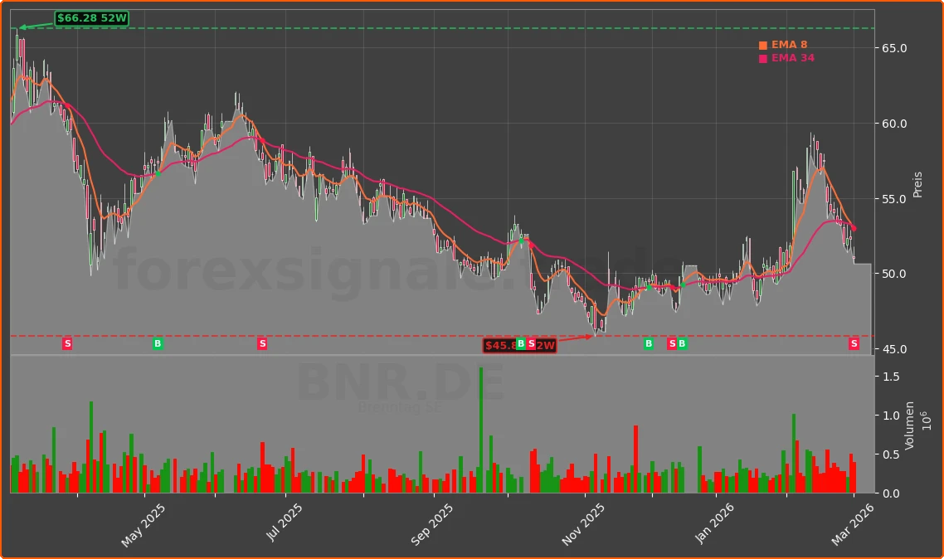Select the first red S signal badge
The height and width of the screenshot is (559, 944).
click(67, 343)
